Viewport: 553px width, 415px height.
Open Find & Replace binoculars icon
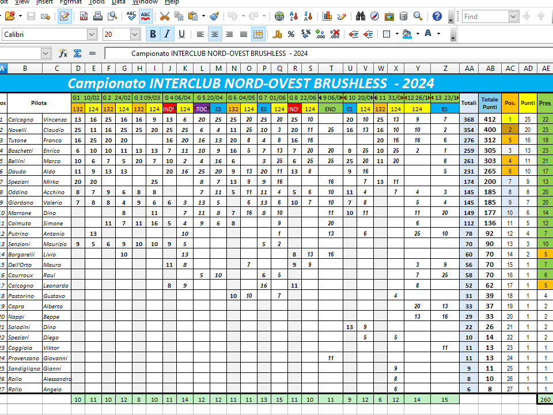[x=361, y=16]
